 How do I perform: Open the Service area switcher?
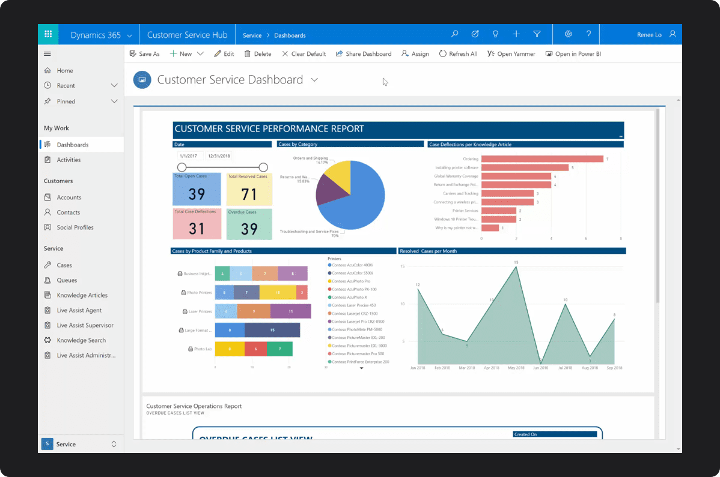click(81, 444)
